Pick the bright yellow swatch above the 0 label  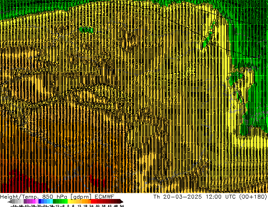pos(69,202)
